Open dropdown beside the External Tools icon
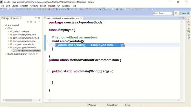191x107 pixels. pos(71,9)
